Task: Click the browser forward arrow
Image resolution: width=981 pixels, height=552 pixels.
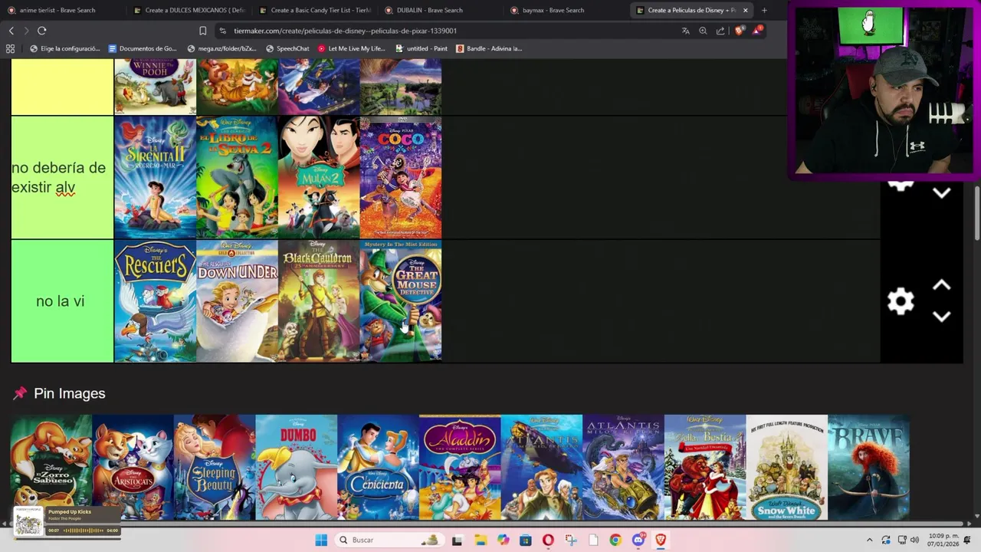Action: click(x=26, y=31)
